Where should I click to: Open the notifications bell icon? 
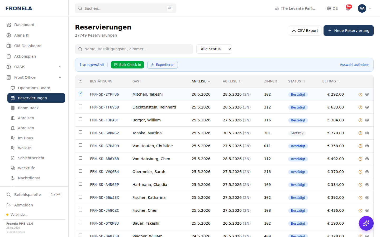[x=348, y=8]
